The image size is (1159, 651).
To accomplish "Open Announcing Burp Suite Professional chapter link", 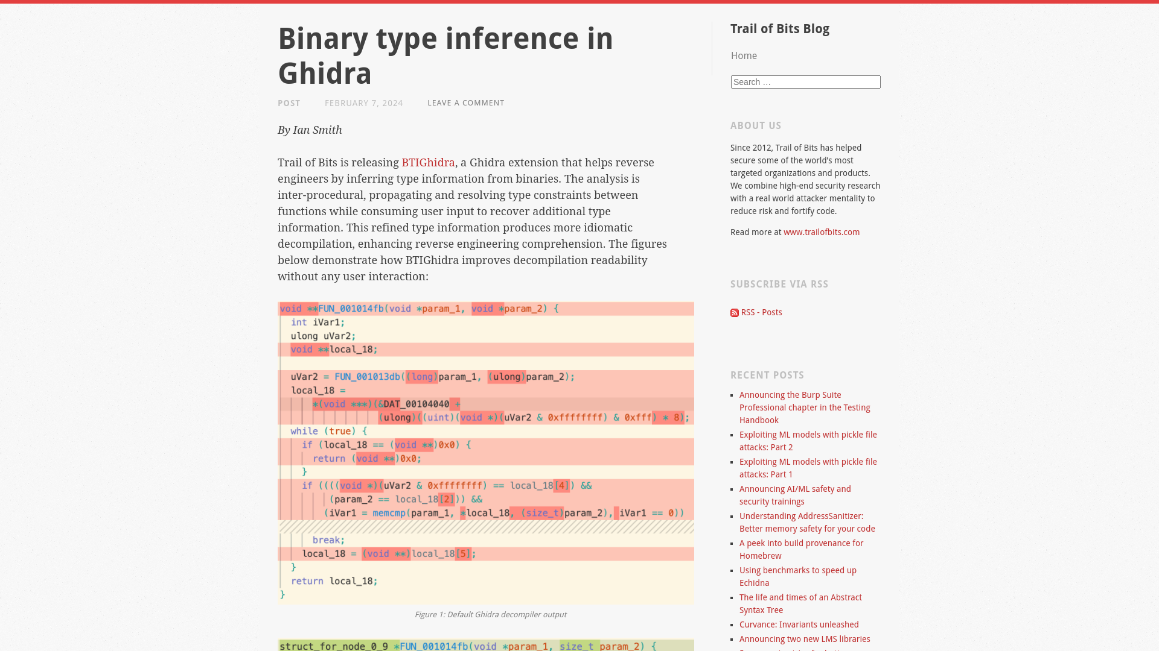I will click(804, 407).
